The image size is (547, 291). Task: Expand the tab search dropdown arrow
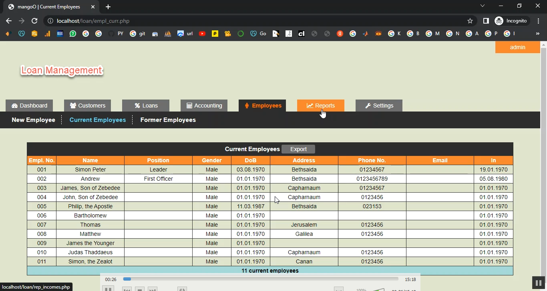(x=483, y=6)
